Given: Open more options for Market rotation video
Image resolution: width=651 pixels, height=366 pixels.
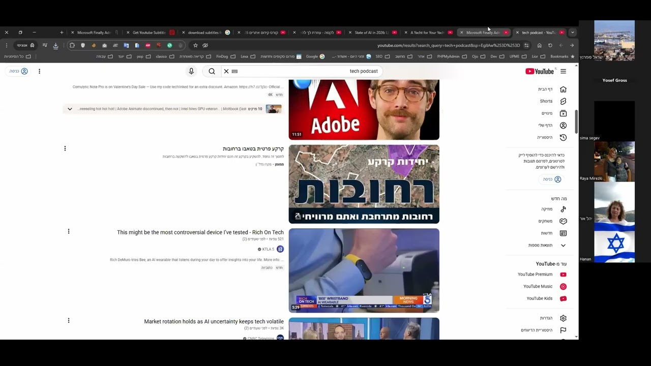Looking at the screenshot, I should [69, 320].
